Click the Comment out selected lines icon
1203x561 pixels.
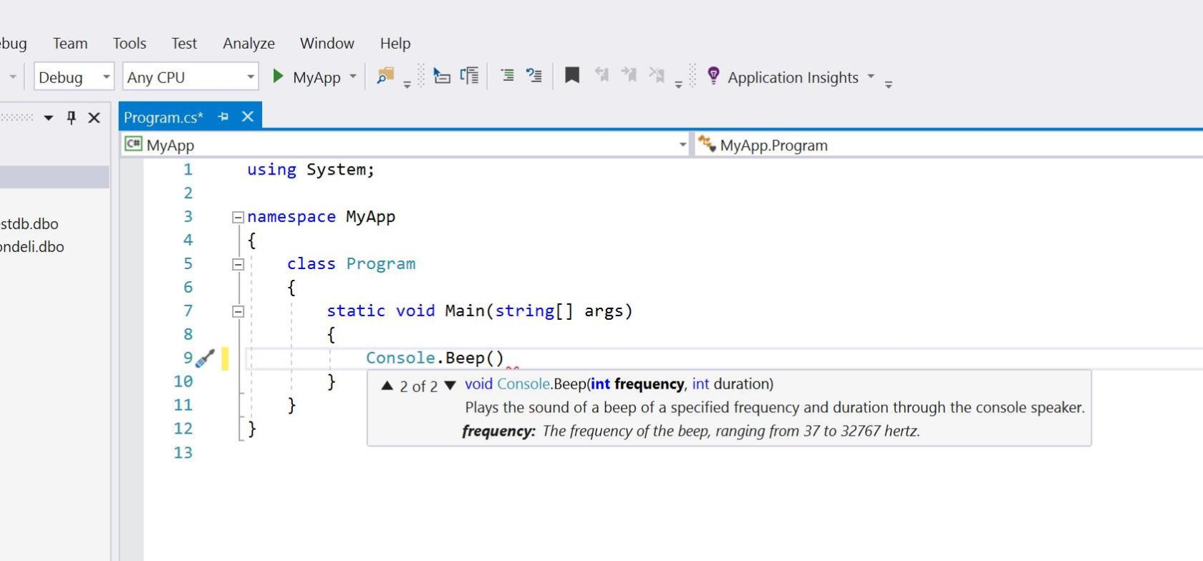(507, 76)
